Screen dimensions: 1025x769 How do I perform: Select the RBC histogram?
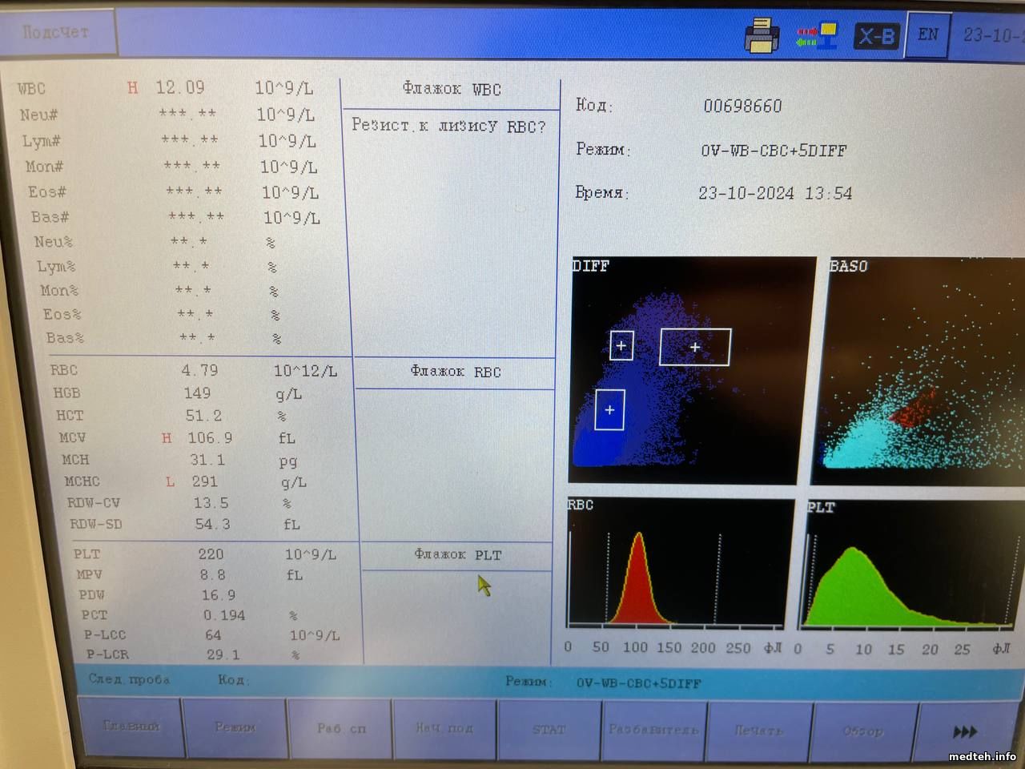point(674,565)
